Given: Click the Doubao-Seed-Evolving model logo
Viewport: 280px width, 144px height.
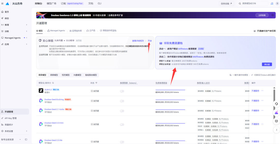Looking at the screenshot, I should 41,101.
